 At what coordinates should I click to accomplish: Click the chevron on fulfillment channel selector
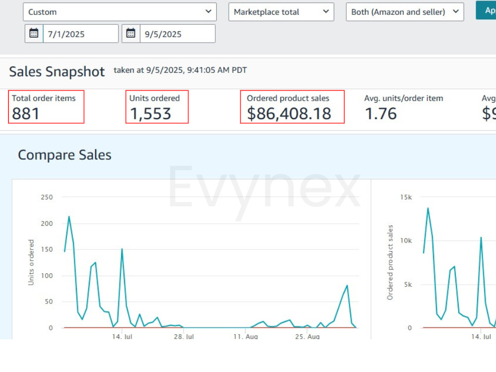(455, 11)
